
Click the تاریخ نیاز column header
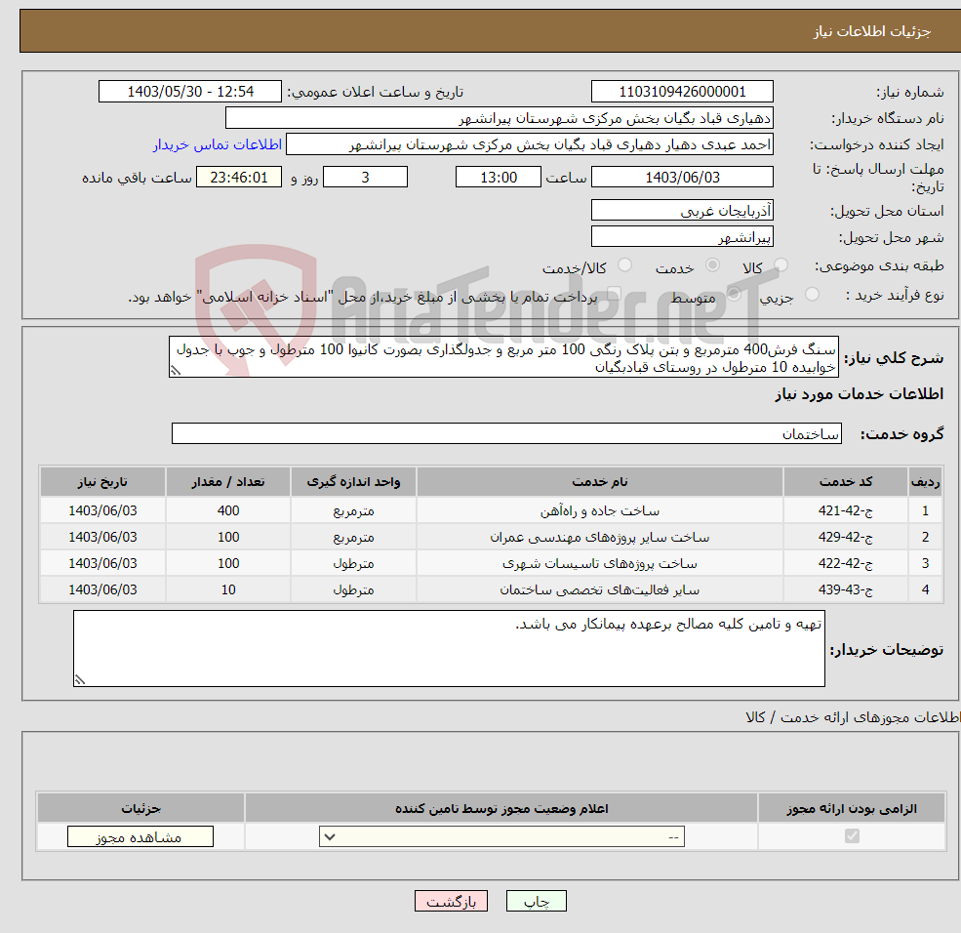103,482
